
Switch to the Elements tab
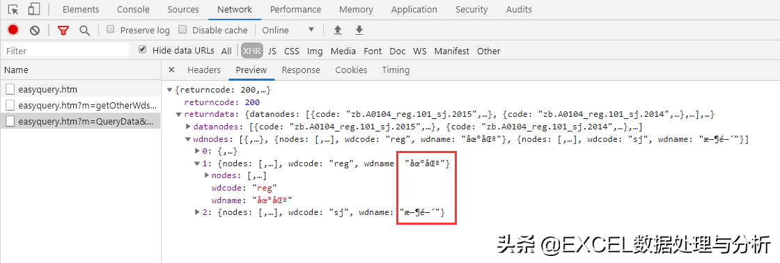click(x=81, y=10)
